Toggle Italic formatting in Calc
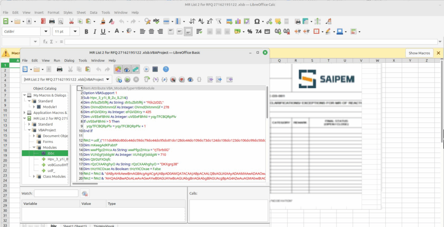This screenshot has width=444, height=227. tap(95, 32)
